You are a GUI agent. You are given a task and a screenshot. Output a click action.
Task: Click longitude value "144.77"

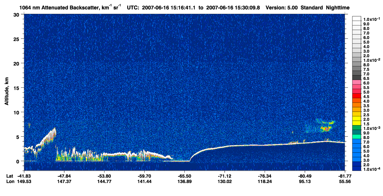click(104, 181)
